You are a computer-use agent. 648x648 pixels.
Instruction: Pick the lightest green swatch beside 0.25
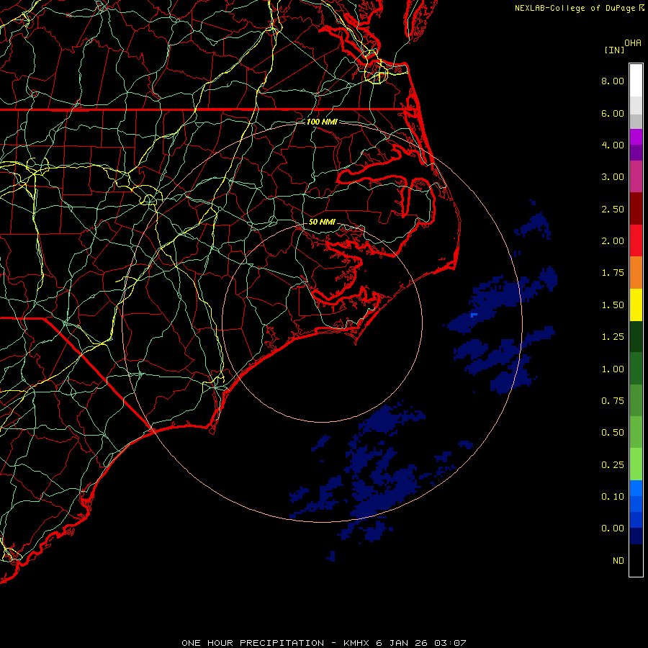coord(636,464)
